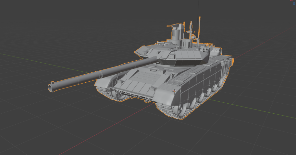Select the tank by its gun barrel muzzle
This screenshot has height=155, width=296.
52,88
